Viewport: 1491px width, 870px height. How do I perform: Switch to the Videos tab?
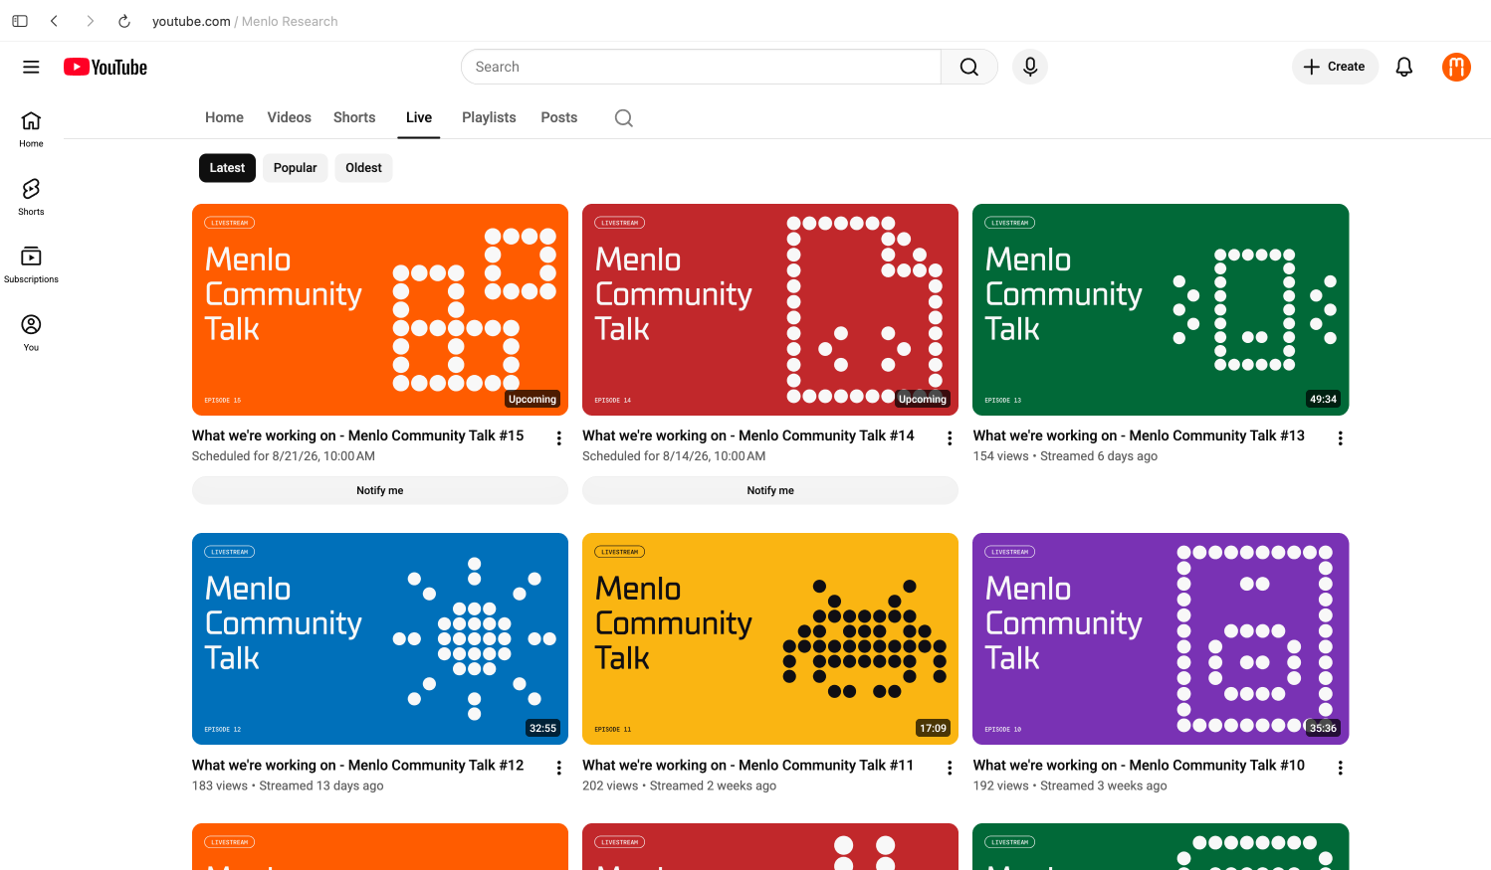[x=290, y=117]
